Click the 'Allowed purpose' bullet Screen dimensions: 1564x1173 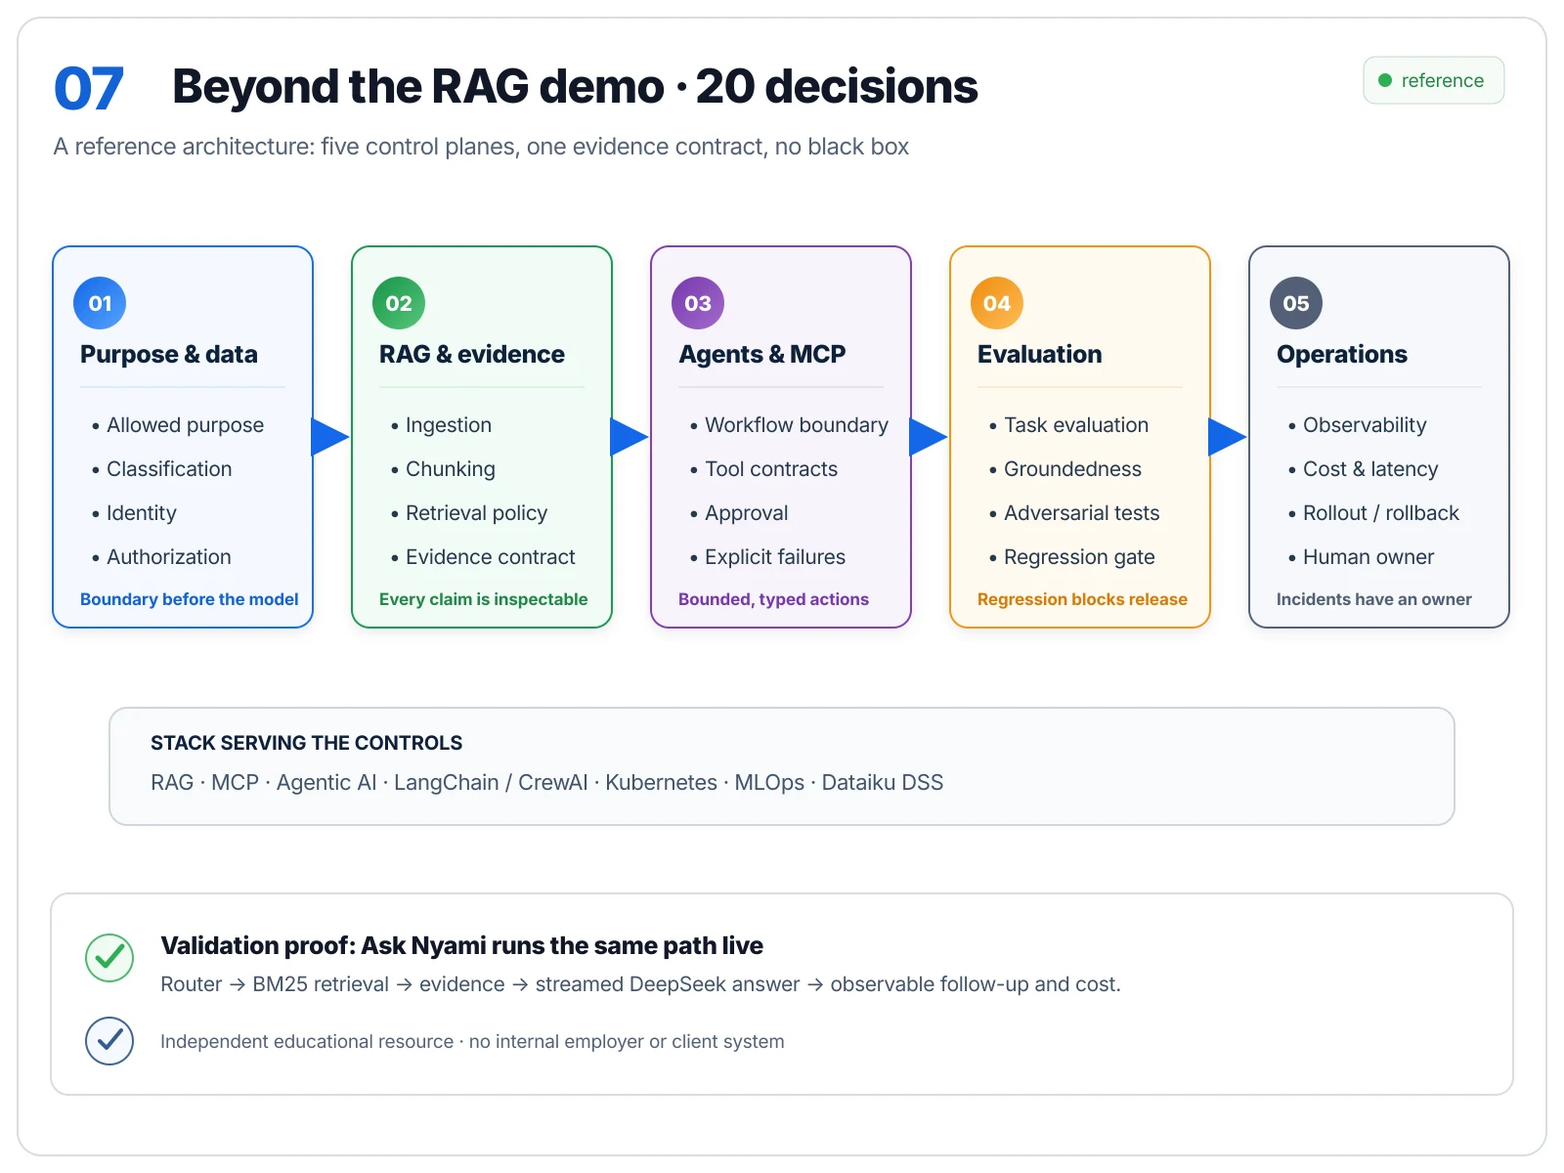point(178,425)
